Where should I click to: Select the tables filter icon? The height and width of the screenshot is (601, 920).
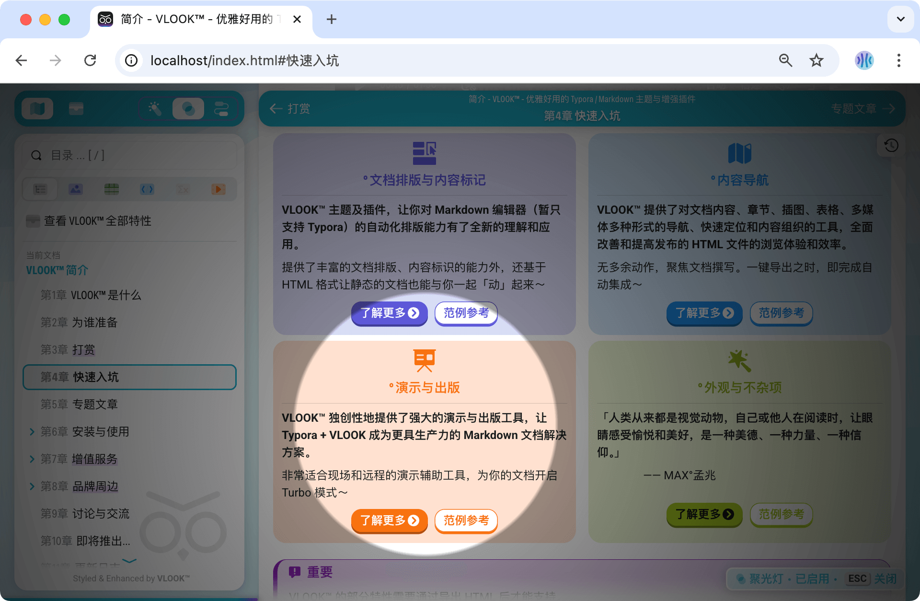[111, 189]
